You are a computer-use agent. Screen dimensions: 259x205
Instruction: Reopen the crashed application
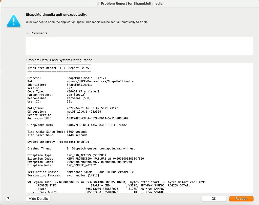pyautogui.click(x=241, y=199)
